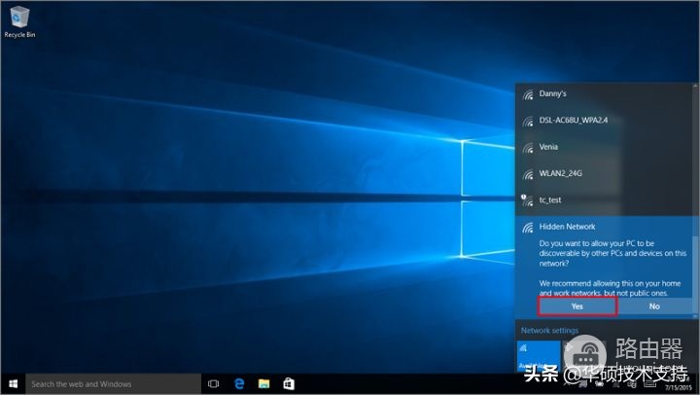The width and height of the screenshot is (700, 395).
Task: Select the WLAN2_24G network
Action: 605,174
